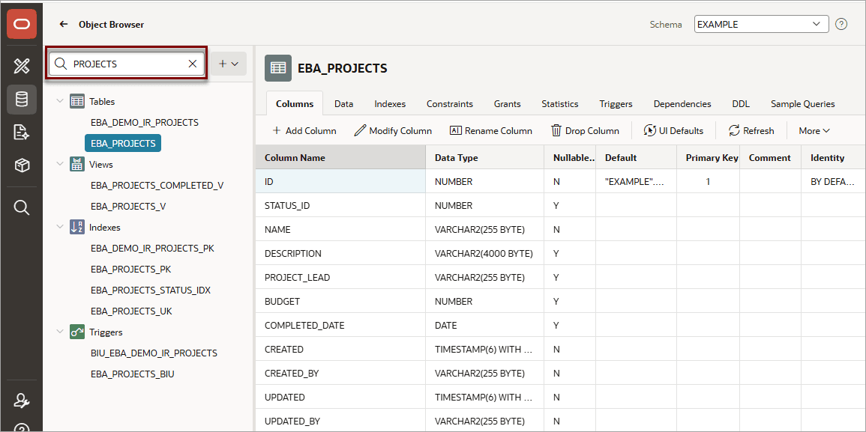Go back using the Object Browser arrow

tap(64, 24)
